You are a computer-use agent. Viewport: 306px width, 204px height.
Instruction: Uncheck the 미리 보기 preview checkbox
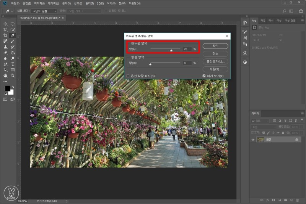(204, 76)
